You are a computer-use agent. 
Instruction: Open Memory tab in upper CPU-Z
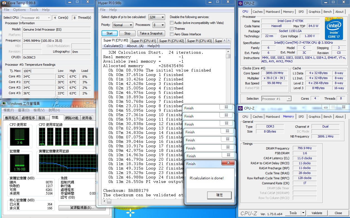coord(288,12)
